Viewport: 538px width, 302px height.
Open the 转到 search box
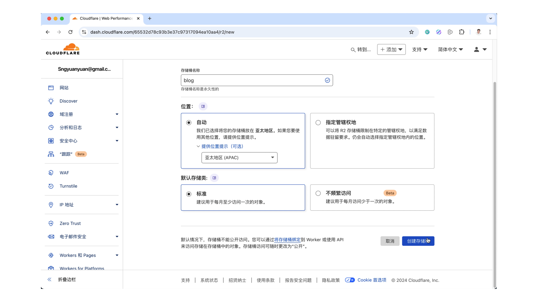361,49
